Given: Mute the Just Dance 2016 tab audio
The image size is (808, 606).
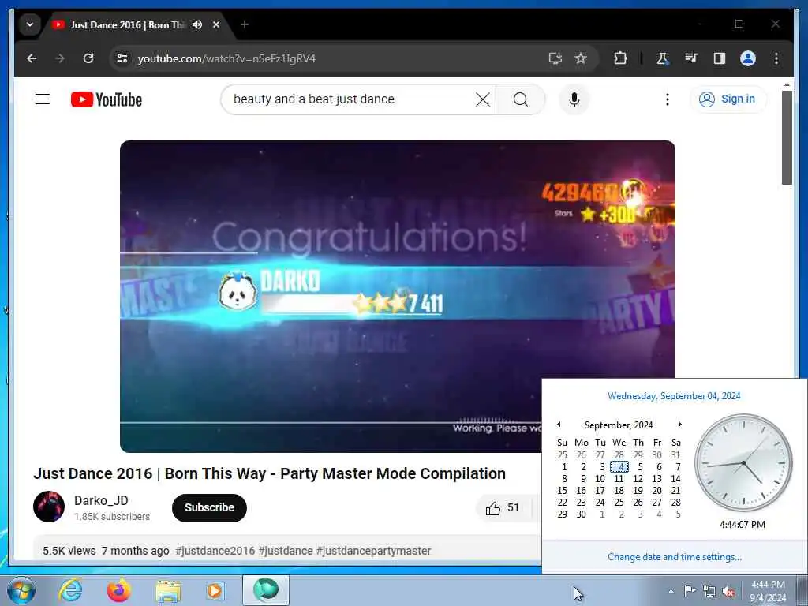Looking at the screenshot, I should (x=197, y=24).
